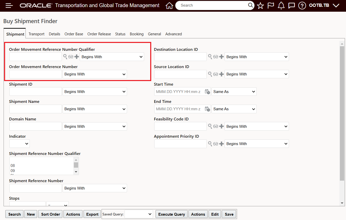346x220 pixels.
Task: Click the Feasibility Code ID view glasses icon
Action: pos(216,127)
